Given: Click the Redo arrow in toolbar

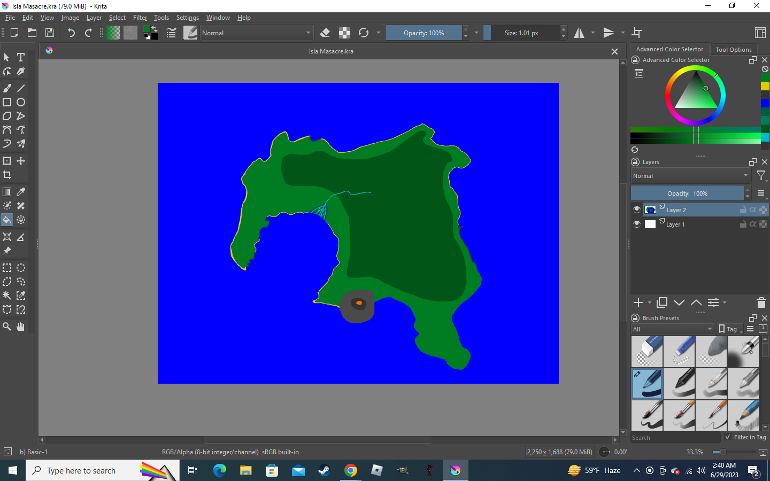Looking at the screenshot, I should click(x=88, y=33).
